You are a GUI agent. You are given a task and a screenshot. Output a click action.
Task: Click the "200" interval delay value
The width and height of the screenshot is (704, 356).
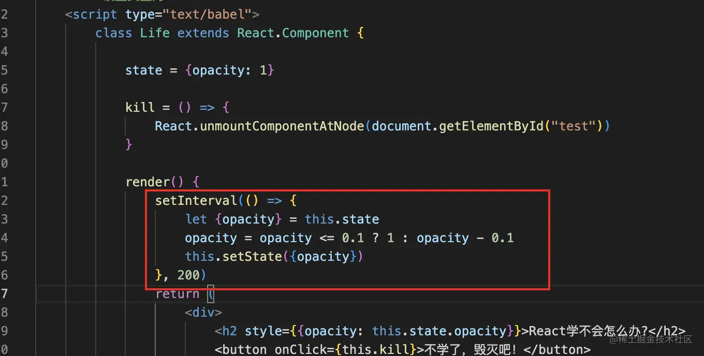click(188, 275)
